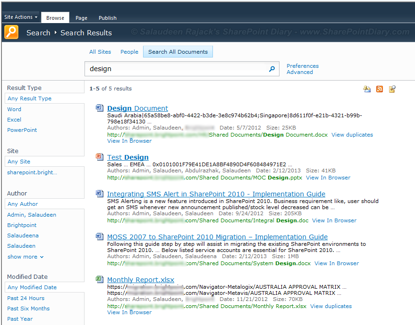This screenshot has height=325, width=415.
Task: Switch to the Browse ribbon tab
Action: tap(55, 18)
